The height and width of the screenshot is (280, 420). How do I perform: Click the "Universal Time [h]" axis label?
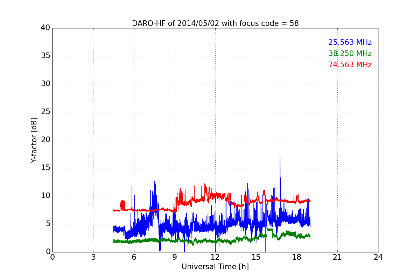(x=215, y=267)
